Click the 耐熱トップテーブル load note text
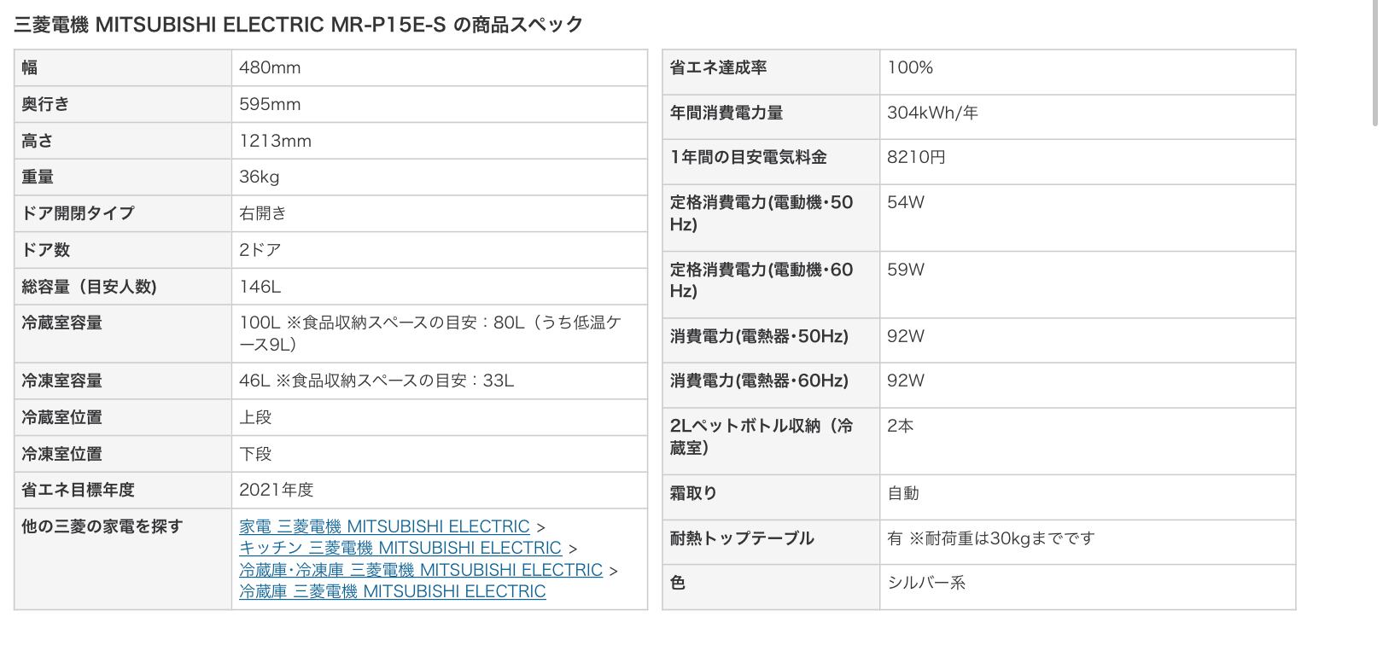This screenshot has height=645, width=1383. [990, 538]
